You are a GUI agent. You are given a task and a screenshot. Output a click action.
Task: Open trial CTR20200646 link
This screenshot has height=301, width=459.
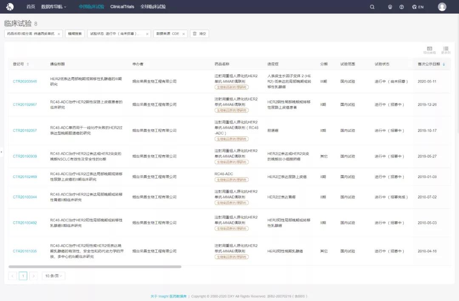click(x=25, y=81)
